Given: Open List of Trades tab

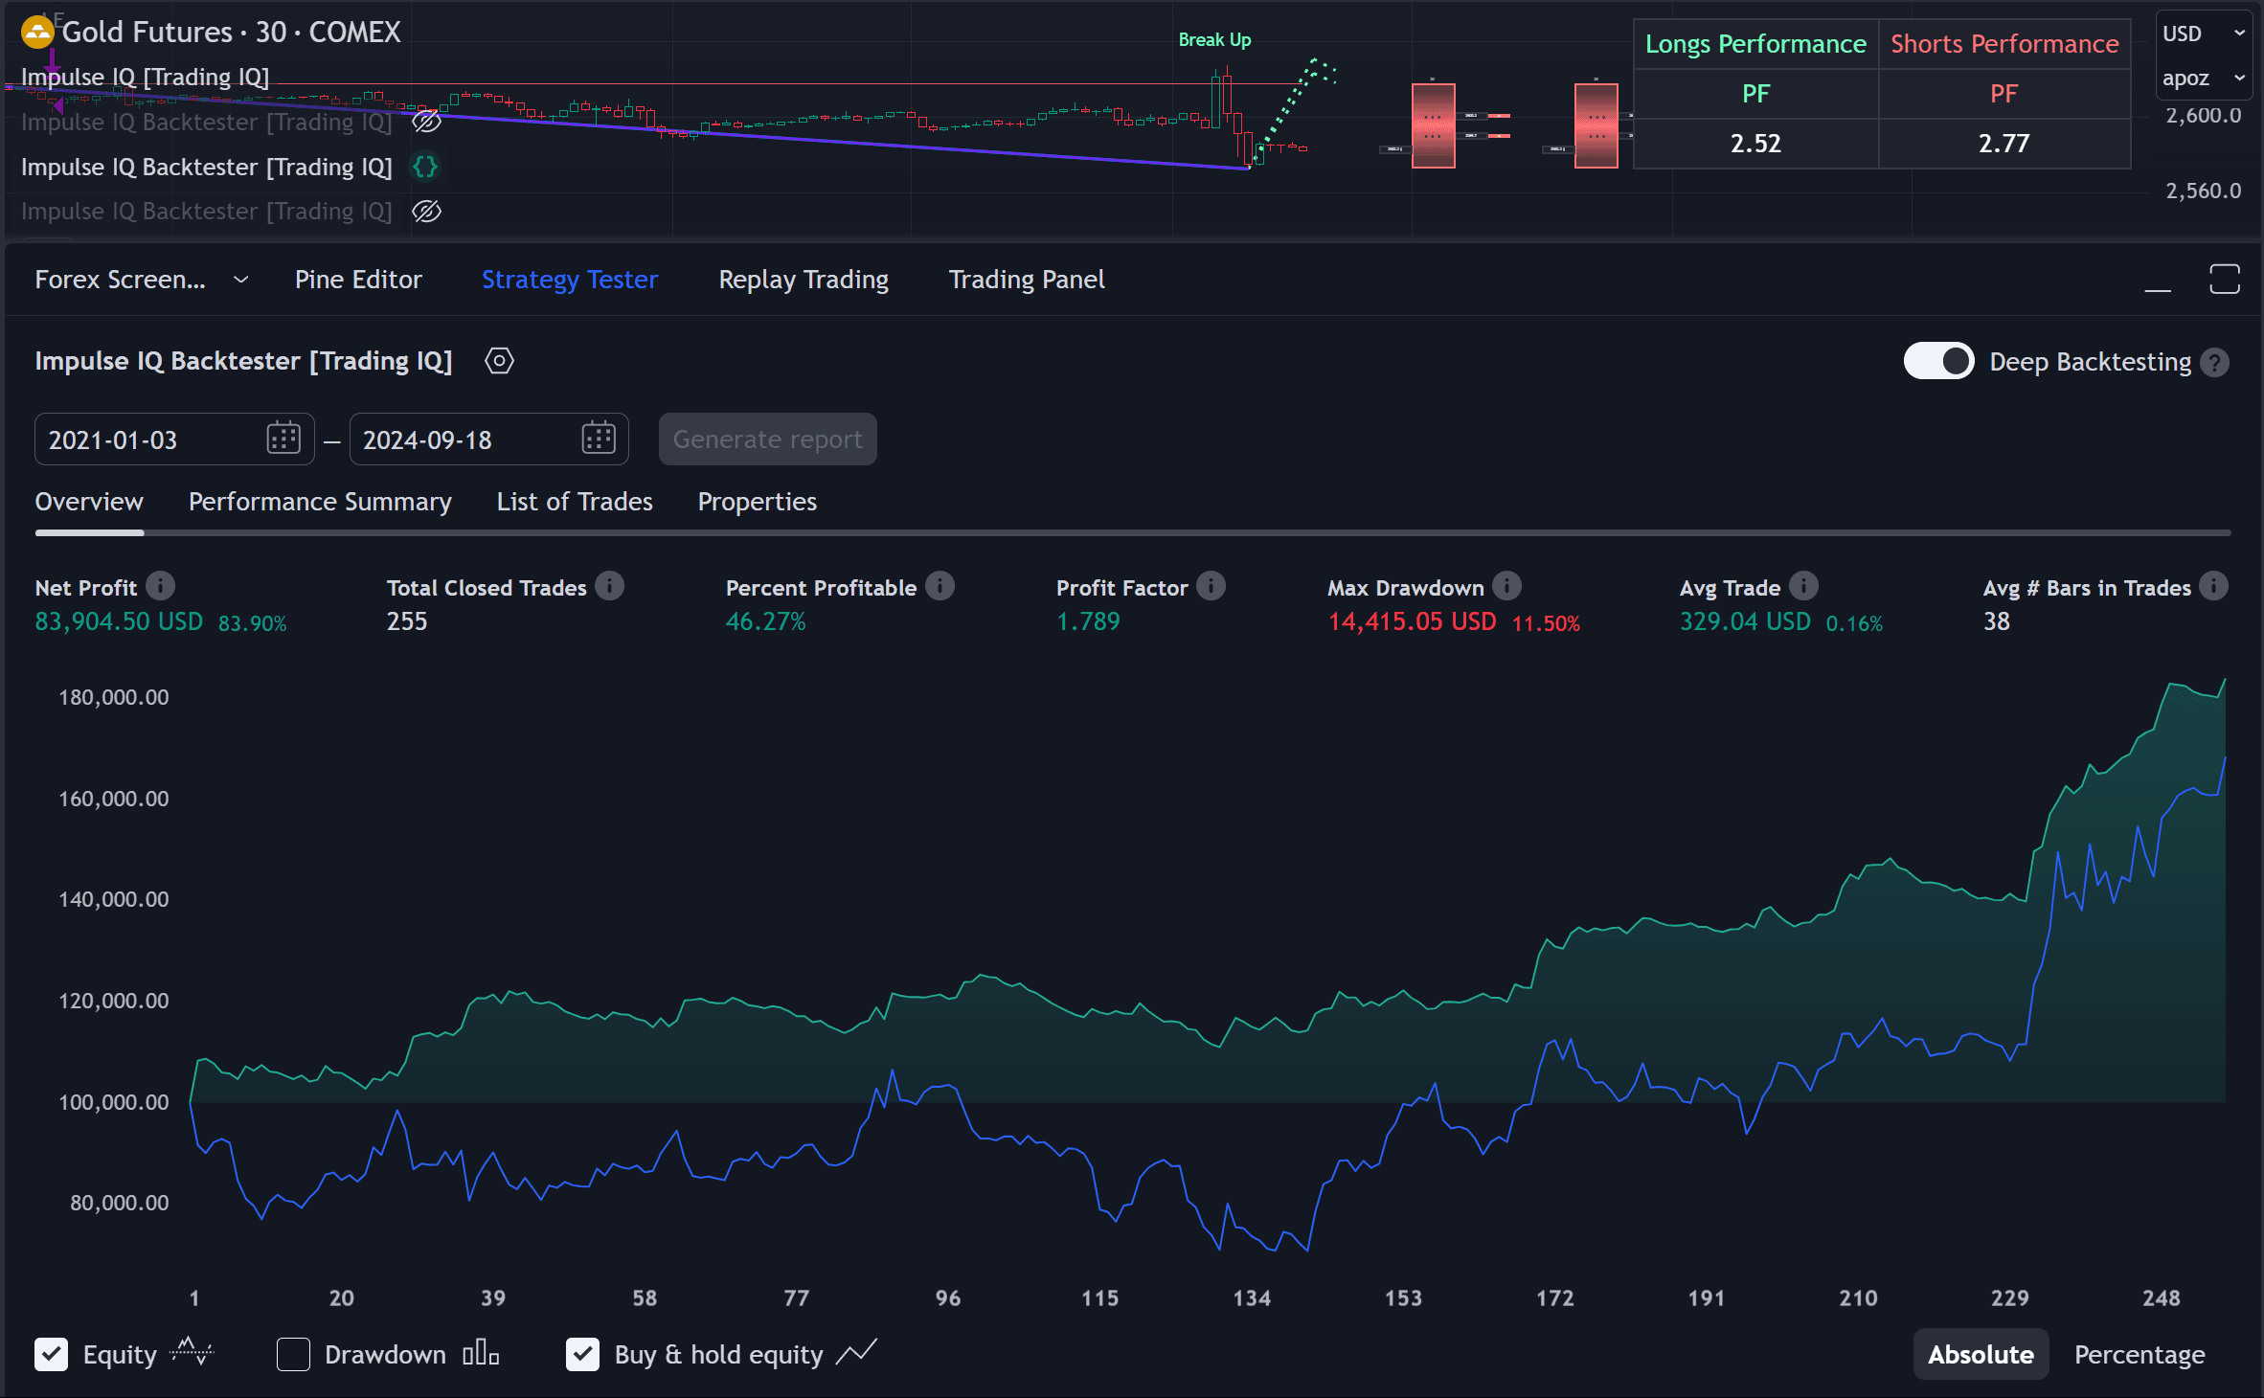Looking at the screenshot, I should [575, 502].
